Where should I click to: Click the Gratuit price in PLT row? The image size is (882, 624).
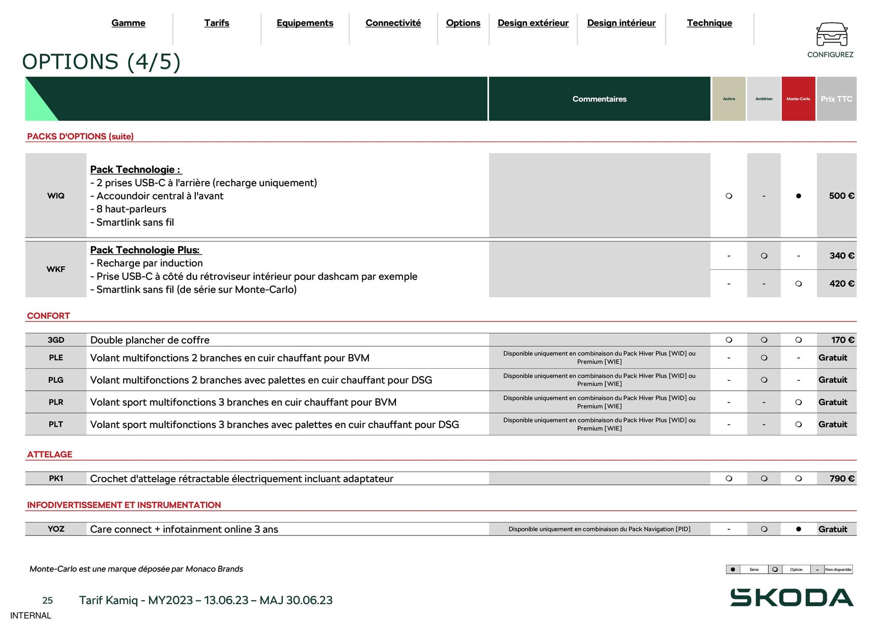click(833, 425)
